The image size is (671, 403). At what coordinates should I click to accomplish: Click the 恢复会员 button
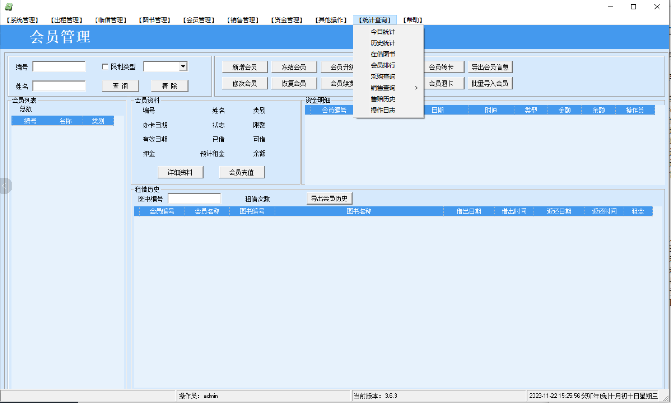pyautogui.click(x=294, y=83)
